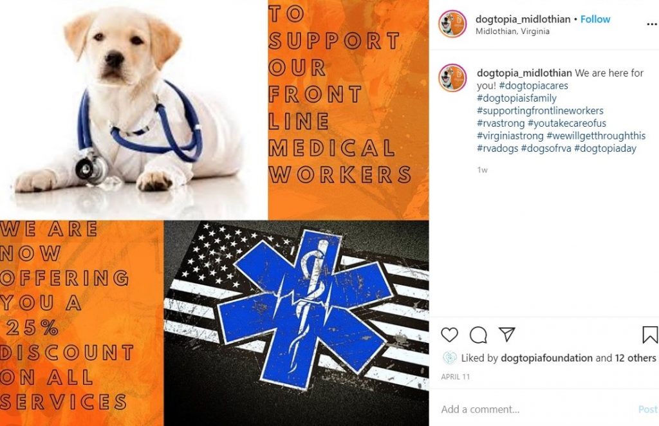659x426 pixels.
Task: Open #dogtopiaday hashtag
Action: (x=605, y=149)
